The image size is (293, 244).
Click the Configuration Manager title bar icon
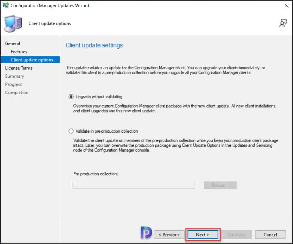[6, 5]
